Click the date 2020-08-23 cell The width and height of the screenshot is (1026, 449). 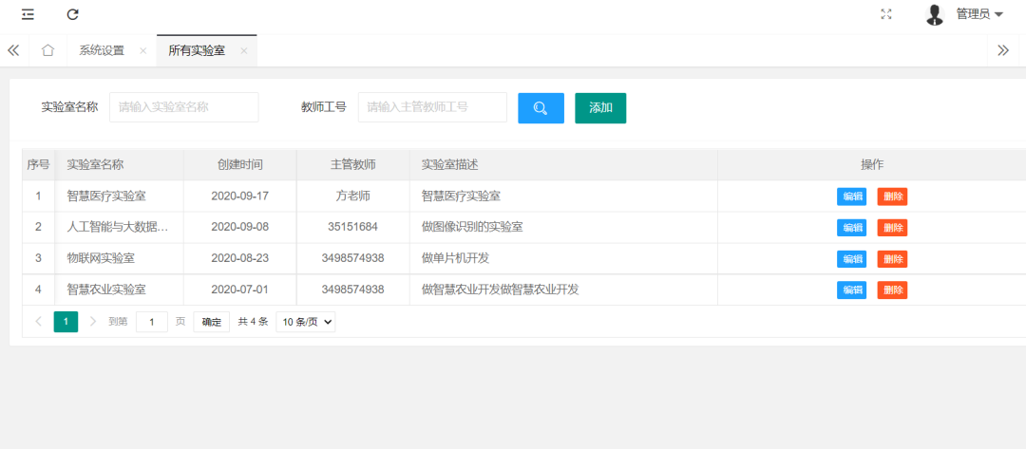tap(240, 258)
